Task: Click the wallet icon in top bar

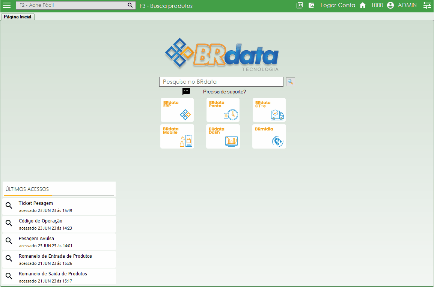Action: [x=311, y=5]
